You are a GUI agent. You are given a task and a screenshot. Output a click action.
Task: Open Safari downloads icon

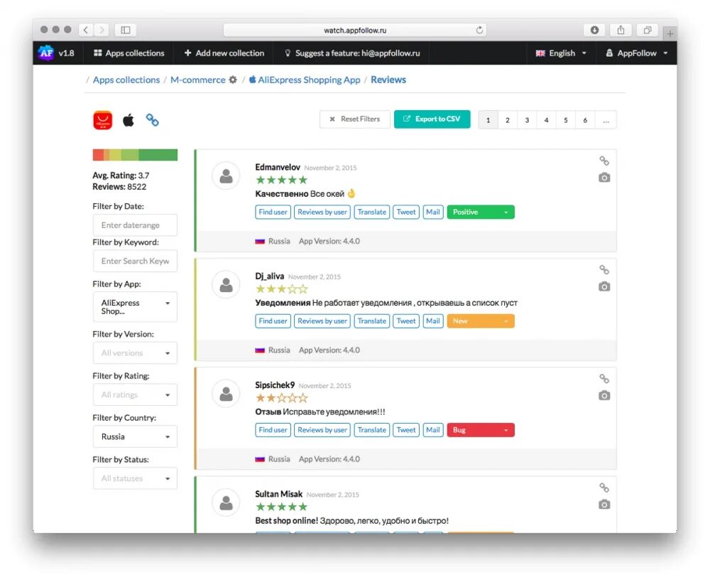pyautogui.click(x=594, y=30)
